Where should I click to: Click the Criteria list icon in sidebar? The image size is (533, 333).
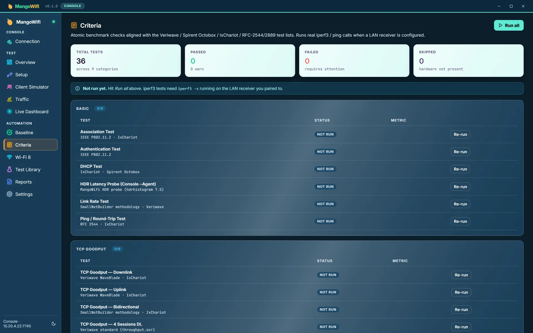pos(9,145)
